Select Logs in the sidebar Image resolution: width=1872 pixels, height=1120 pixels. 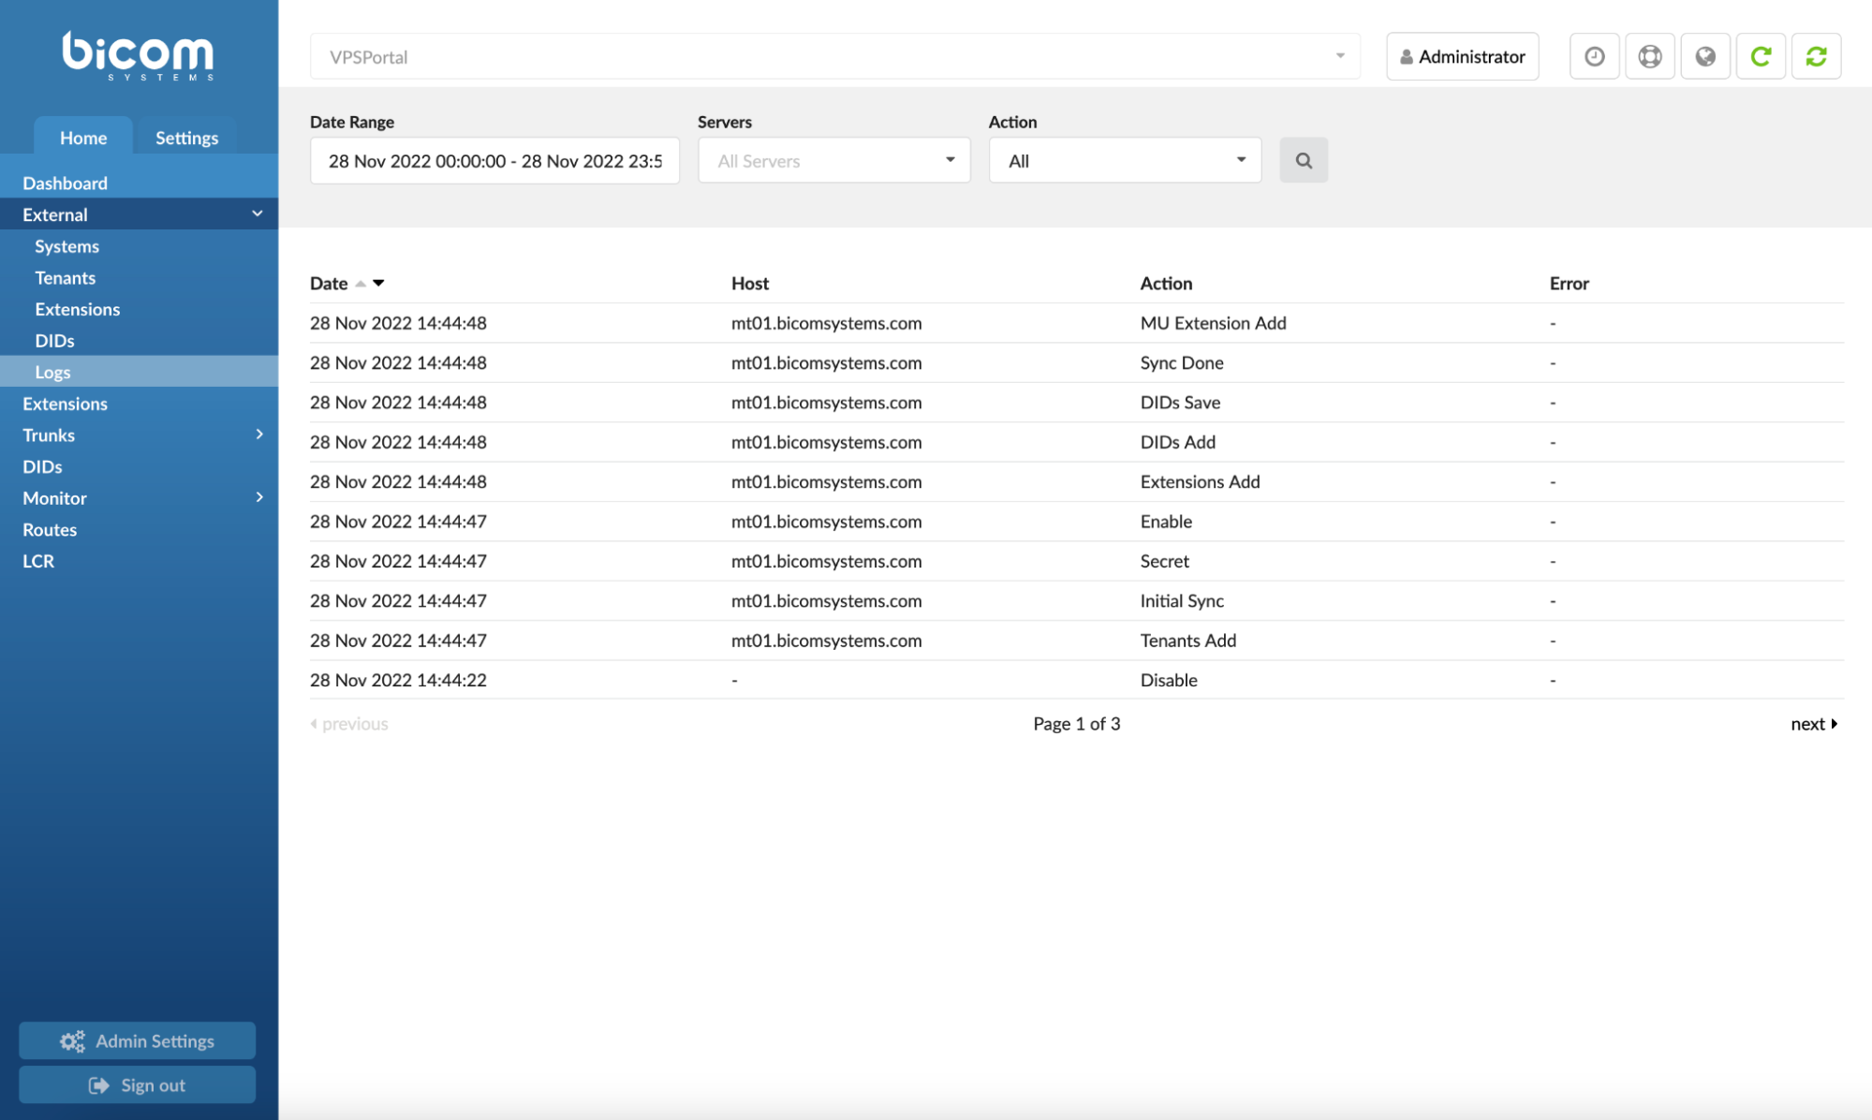coord(139,371)
